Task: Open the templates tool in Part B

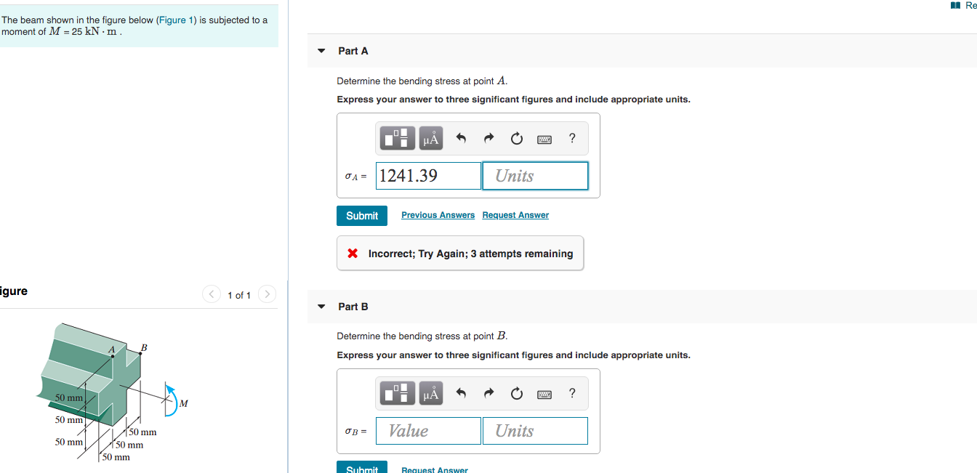Action: click(x=397, y=394)
